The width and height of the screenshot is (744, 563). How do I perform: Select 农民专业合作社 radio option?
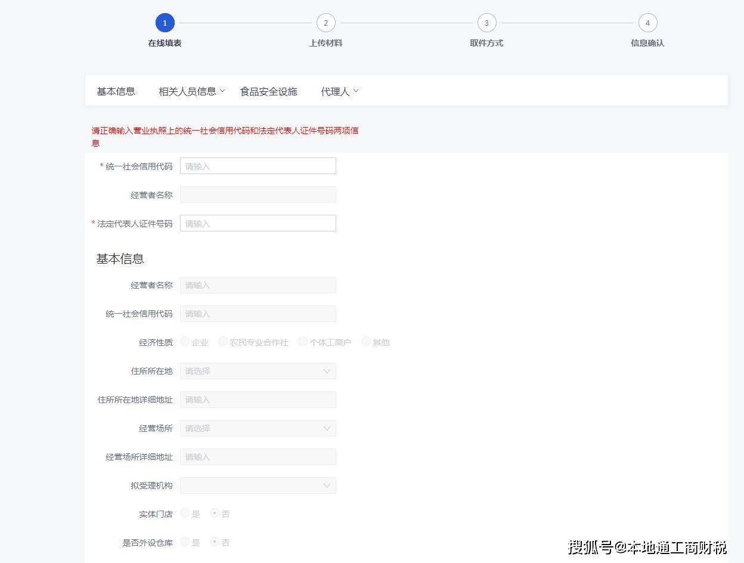pos(223,342)
